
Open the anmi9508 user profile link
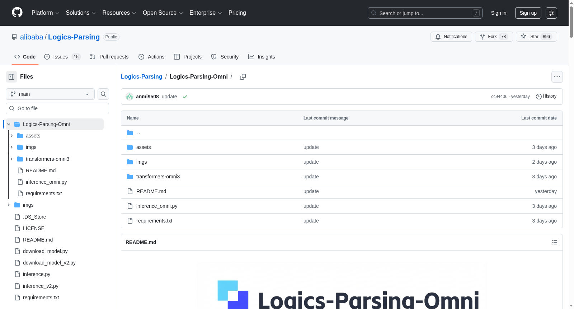pyautogui.click(x=147, y=97)
